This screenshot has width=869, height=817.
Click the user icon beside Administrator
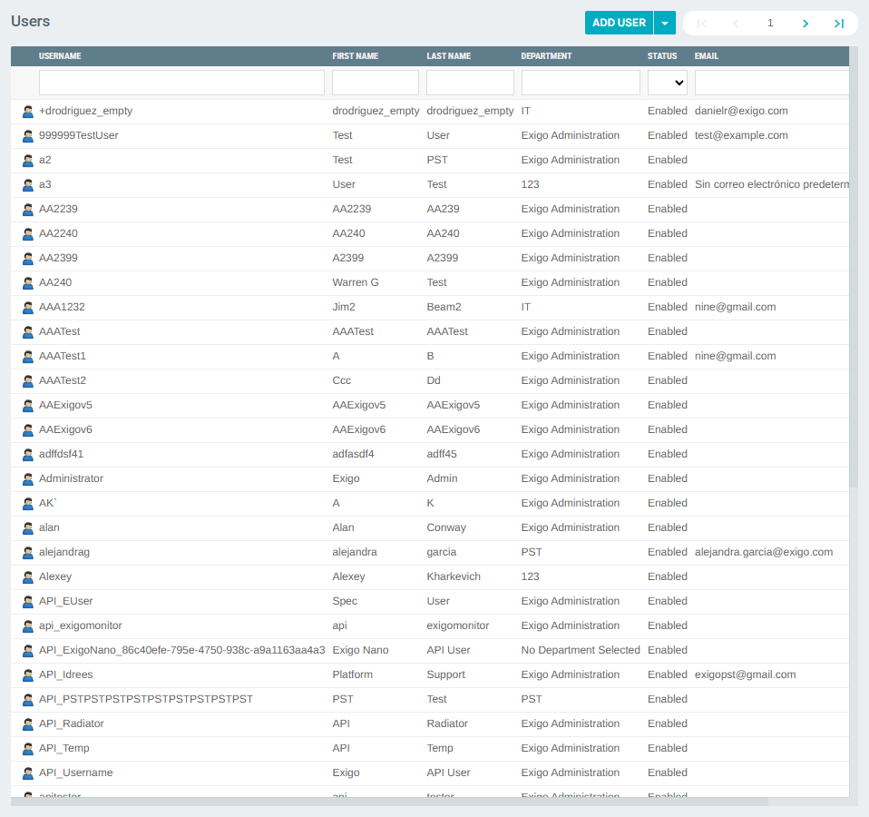(x=28, y=479)
